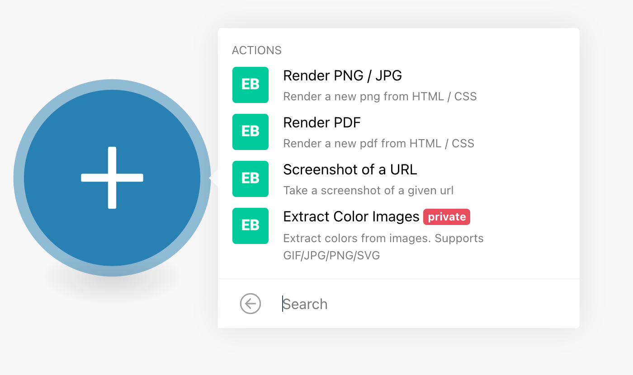Select the EB icon for Extract Color Images

click(x=250, y=226)
